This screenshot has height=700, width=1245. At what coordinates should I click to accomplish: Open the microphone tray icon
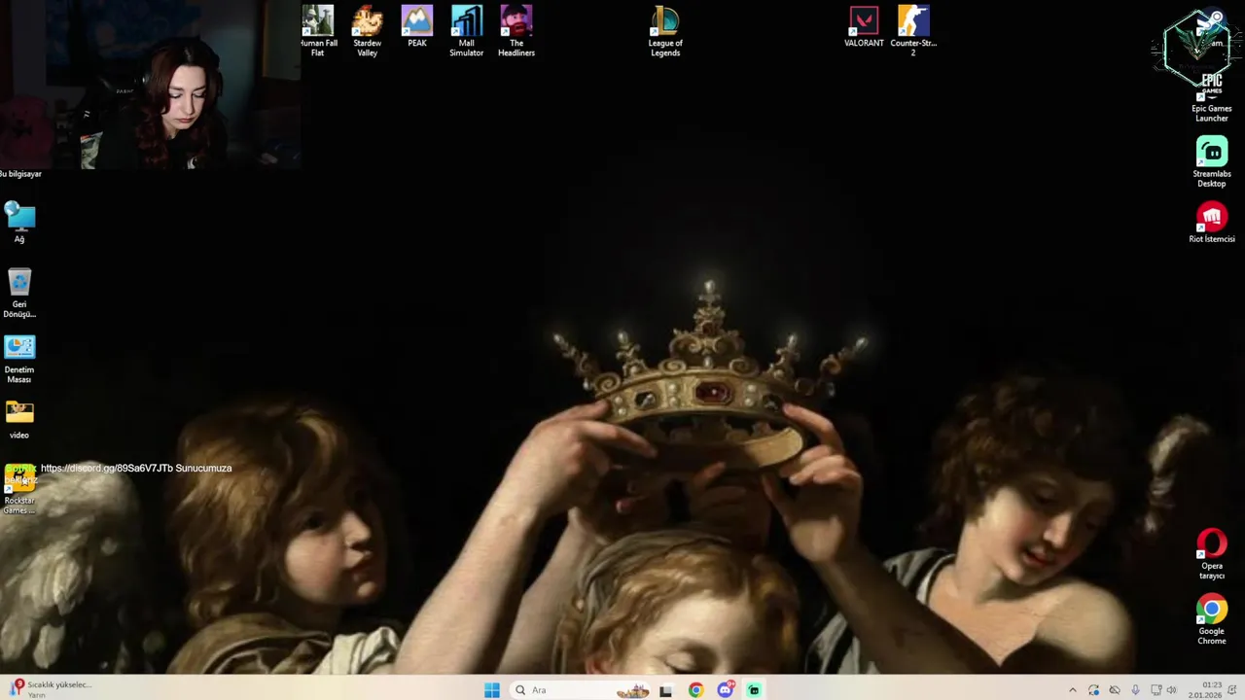[x=1135, y=690]
